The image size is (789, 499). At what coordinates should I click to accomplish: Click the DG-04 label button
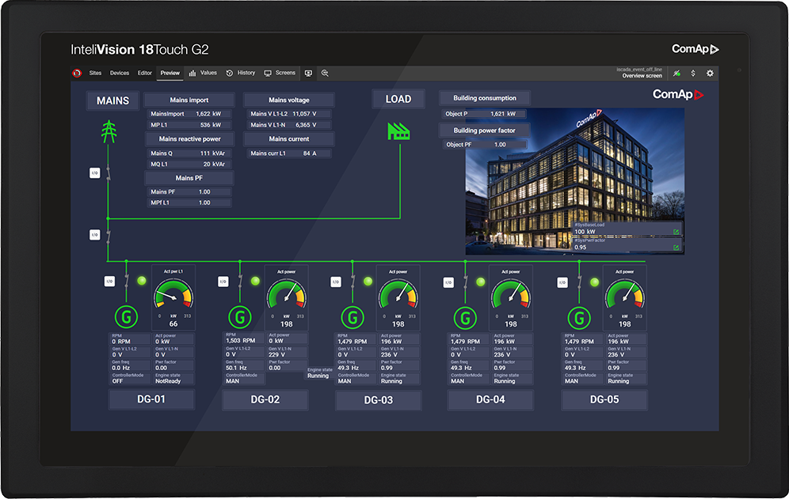pyautogui.click(x=490, y=399)
